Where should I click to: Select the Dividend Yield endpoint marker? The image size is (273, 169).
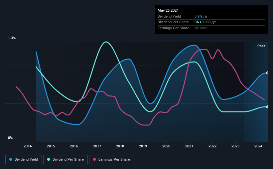pyautogui.click(x=267, y=73)
